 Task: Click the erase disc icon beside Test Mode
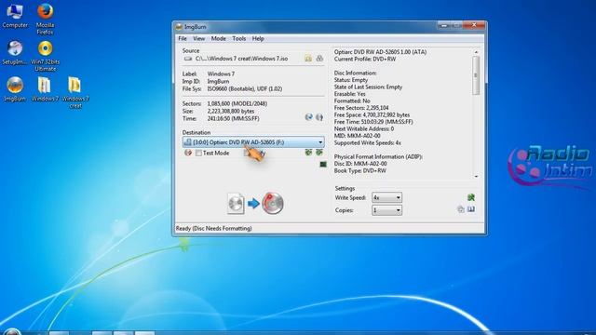[188, 153]
